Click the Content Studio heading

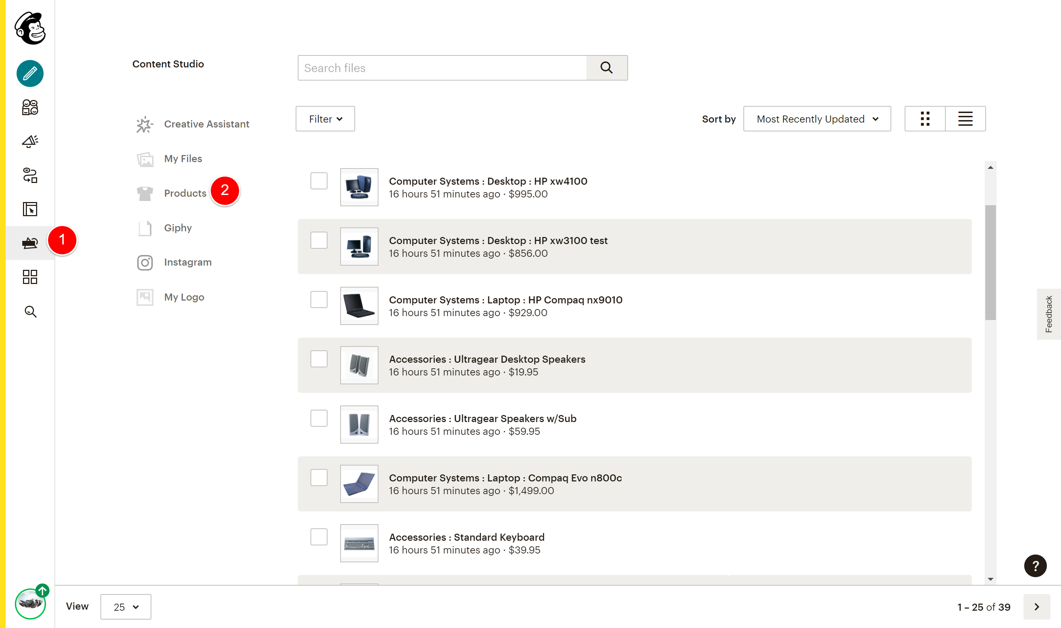coord(168,64)
